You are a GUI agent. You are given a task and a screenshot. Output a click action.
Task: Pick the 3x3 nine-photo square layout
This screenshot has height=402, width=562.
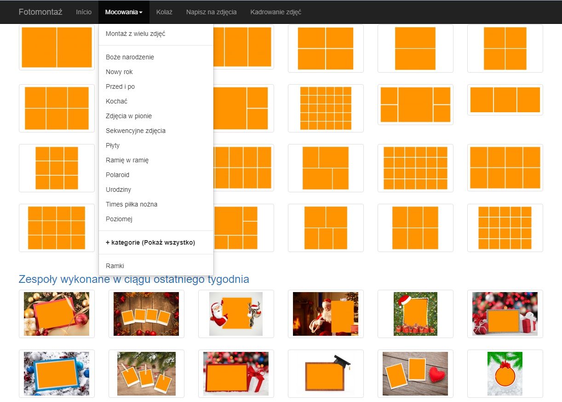[x=57, y=168]
